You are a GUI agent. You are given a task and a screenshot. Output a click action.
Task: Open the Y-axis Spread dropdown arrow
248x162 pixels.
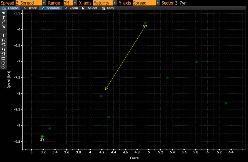[158, 3]
